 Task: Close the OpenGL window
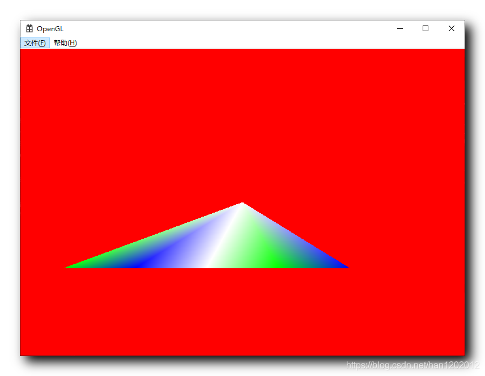[x=452, y=28]
